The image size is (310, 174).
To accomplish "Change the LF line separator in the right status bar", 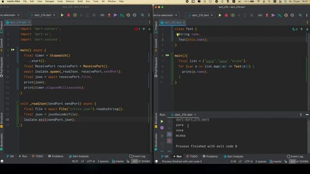I will point(240,161).
